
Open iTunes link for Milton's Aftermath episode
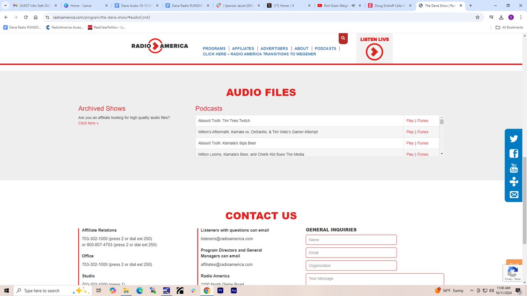tap(422, 132)
